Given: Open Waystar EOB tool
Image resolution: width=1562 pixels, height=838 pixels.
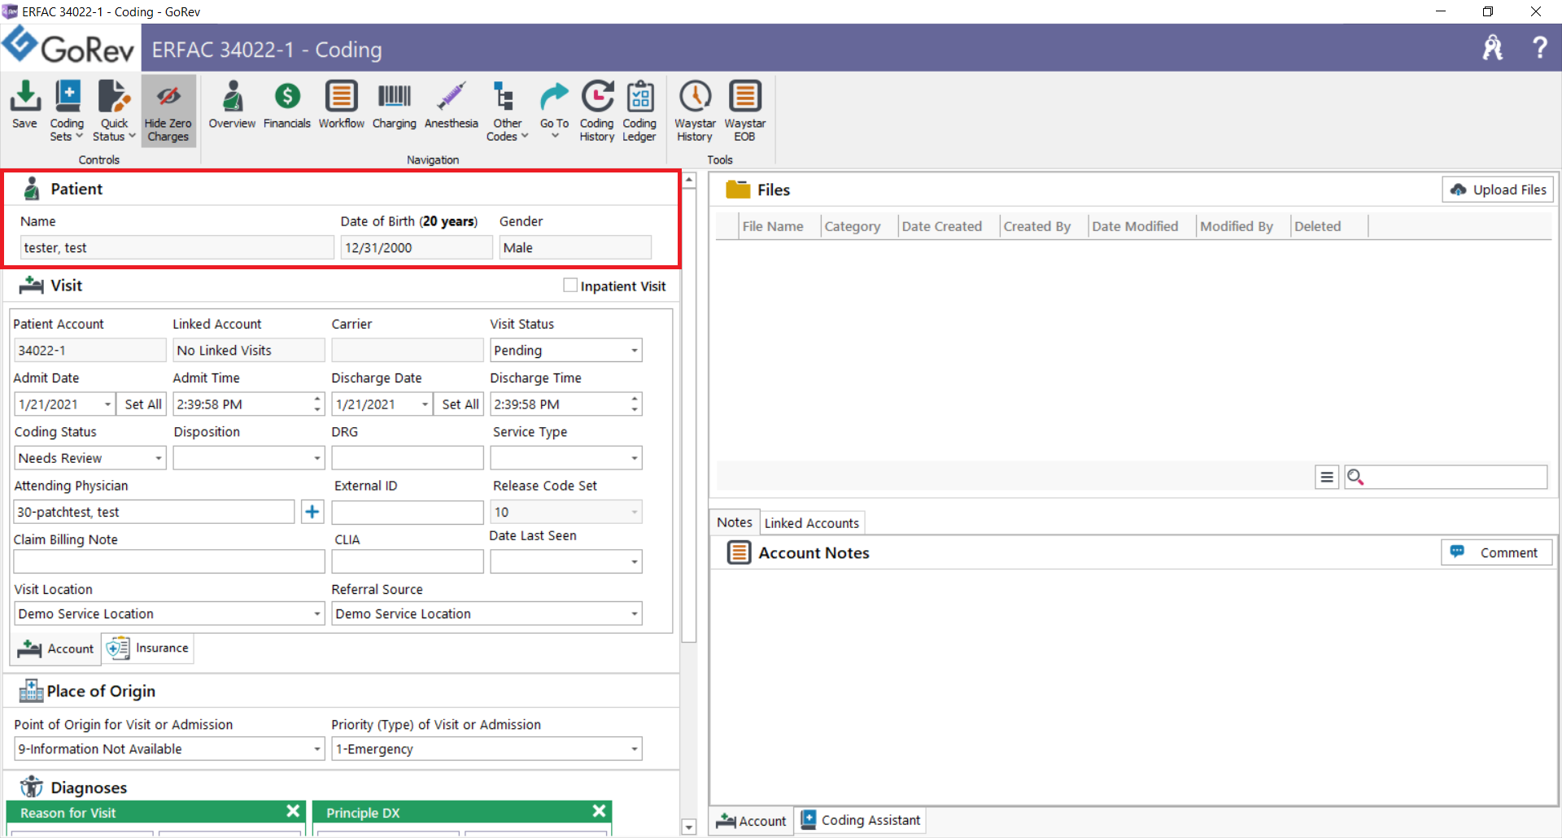Looking at the screenshot, I should tap(745, 111).
